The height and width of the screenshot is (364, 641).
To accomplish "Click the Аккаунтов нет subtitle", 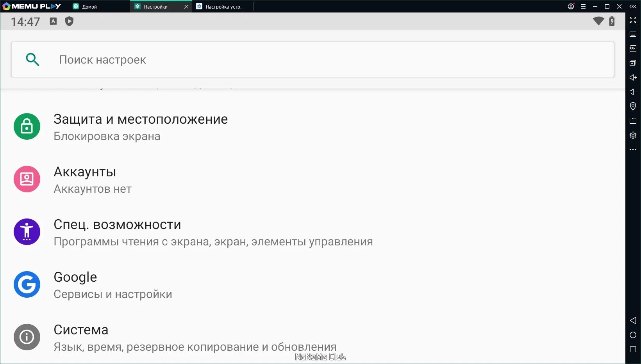I will pos(93,189).
